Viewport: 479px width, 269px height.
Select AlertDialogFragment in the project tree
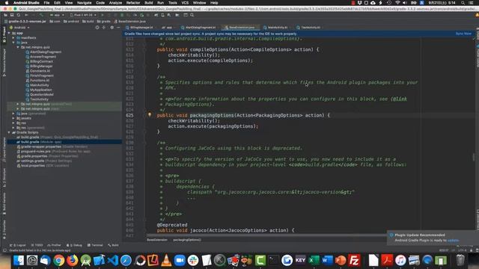(46, 52)
